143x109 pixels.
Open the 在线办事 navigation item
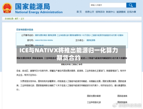click(132, 12)
